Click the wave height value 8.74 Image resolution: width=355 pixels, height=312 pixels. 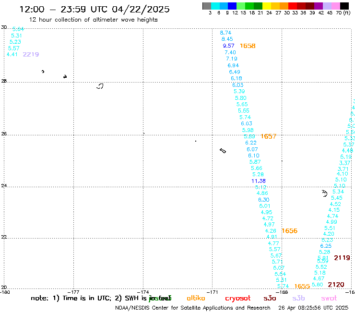225,33
